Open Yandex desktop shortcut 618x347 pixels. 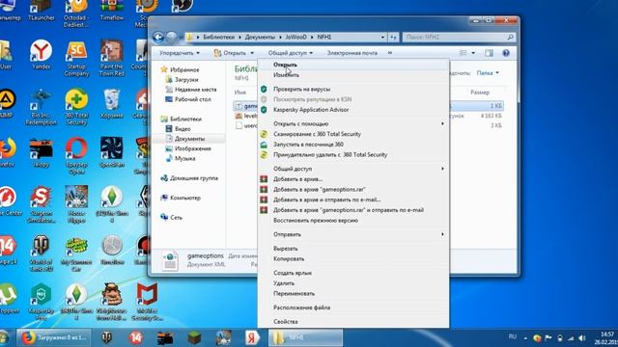(41, 55)
